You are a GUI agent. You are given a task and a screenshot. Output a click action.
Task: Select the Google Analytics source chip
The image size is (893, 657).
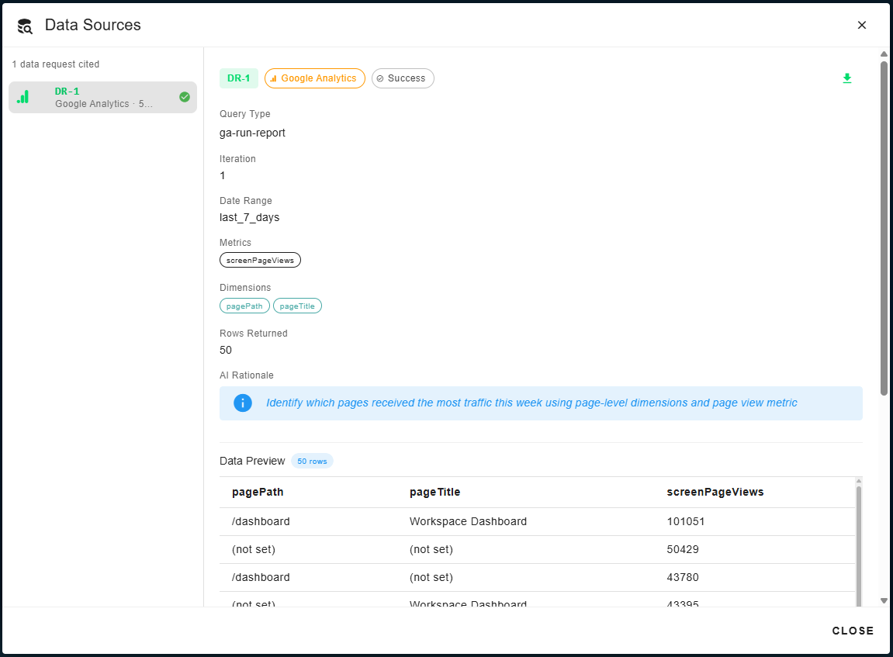314,78
